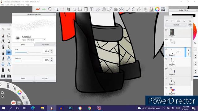198x111 pixels.
Task: Click the Opacity value field 20%
Action: coord(46,60)
